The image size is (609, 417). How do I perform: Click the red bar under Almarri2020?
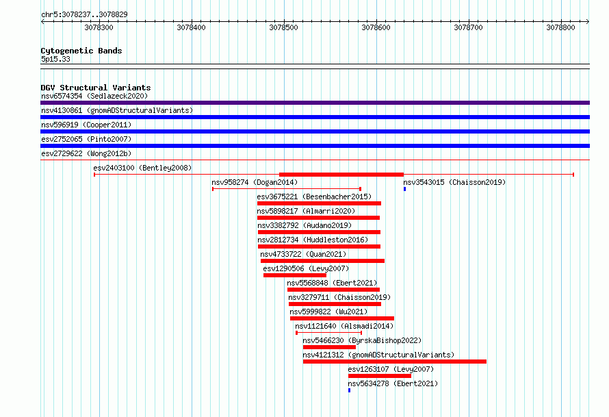click(x=318, y=218)
